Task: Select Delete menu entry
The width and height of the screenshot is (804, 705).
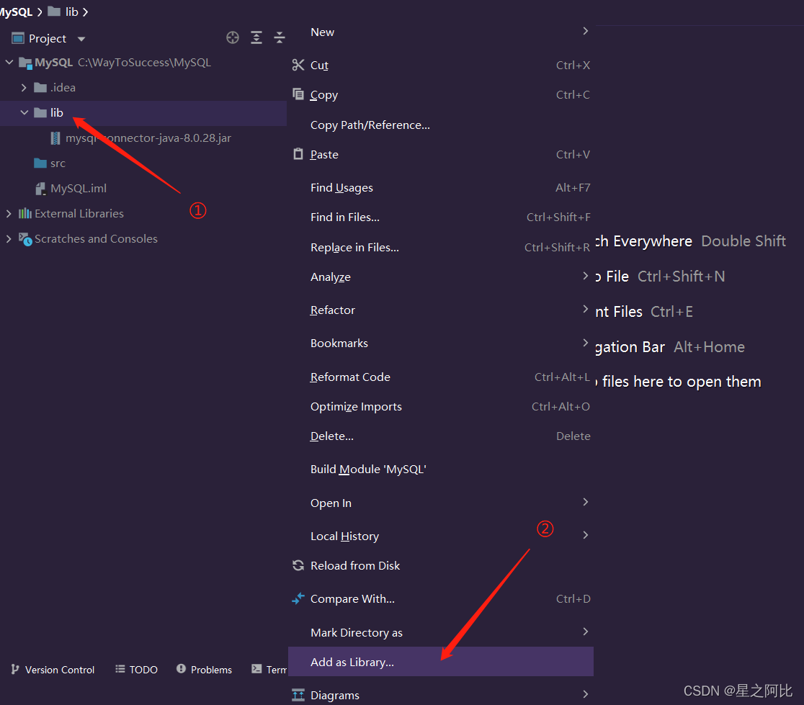Action: click(x=440, y=436)
